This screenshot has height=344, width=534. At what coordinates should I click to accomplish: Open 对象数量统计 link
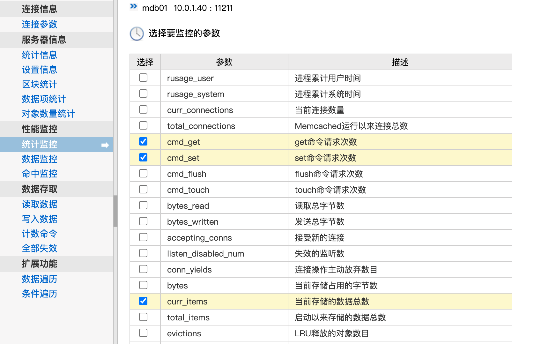48,114
